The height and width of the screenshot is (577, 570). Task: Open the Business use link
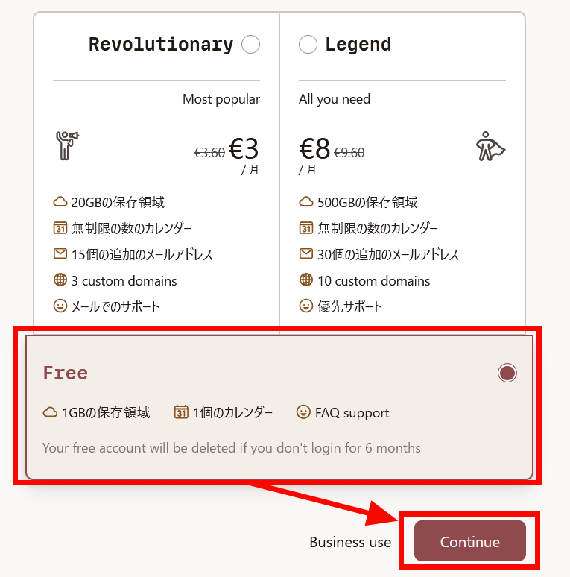(x=350, y=542)
